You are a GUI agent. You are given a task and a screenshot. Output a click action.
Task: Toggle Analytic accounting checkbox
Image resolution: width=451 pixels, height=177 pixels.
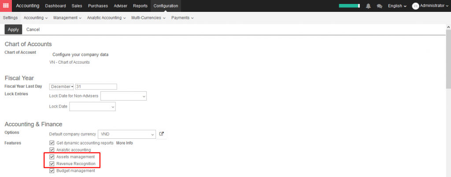point(52,150)
